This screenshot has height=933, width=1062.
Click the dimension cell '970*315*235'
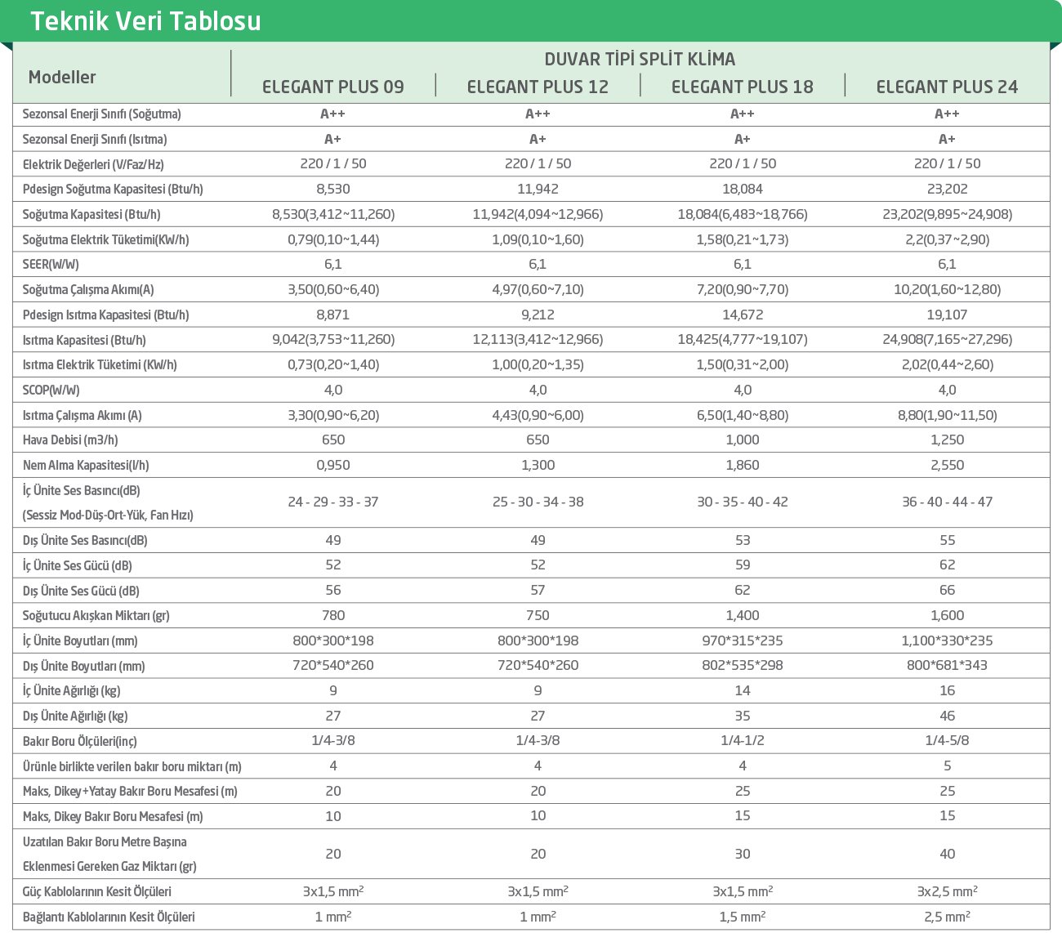pos(743,641)
